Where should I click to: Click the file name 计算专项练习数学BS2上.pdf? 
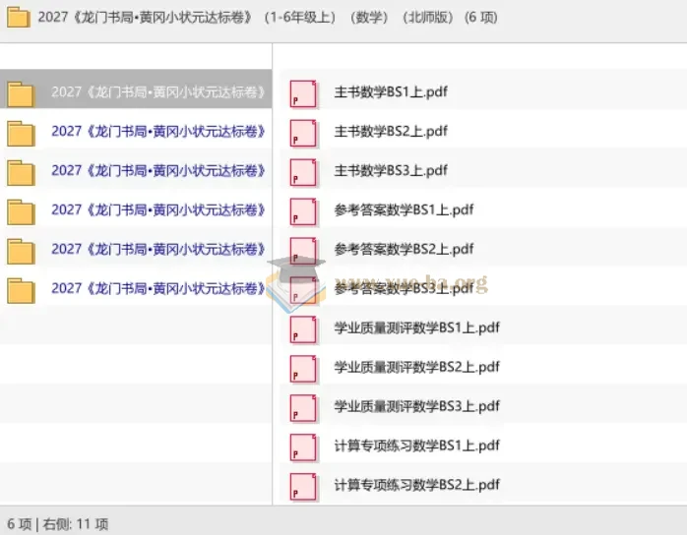pos(416,485)
